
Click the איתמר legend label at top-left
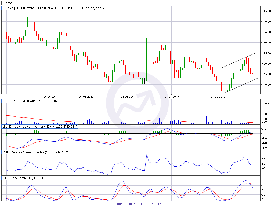coord(8,3)
